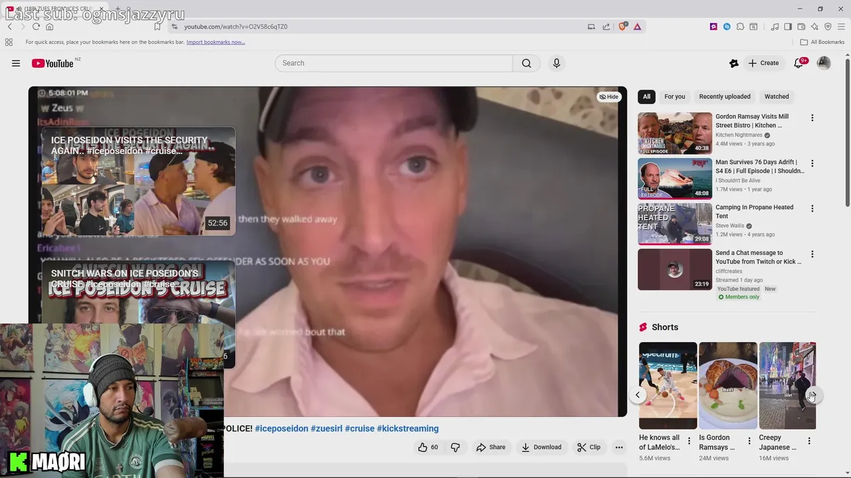Select the Watched filter chip

pyautogui.click(x=777, y=97)
